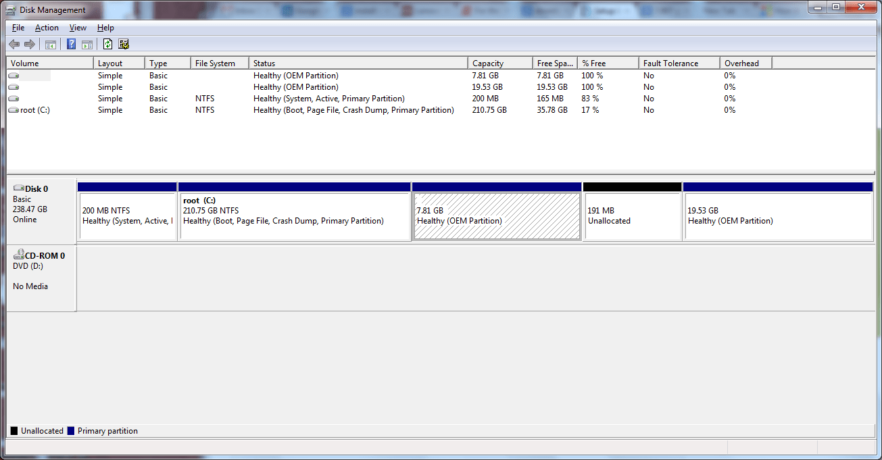The width and height of the screenshot is (882, 460).
Task: Click the rightmost disk properties toolbar icon
Action: [x=124, y=44]
